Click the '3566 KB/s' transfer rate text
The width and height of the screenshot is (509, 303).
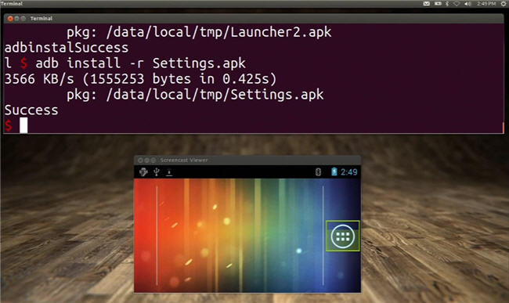point(39,79)
